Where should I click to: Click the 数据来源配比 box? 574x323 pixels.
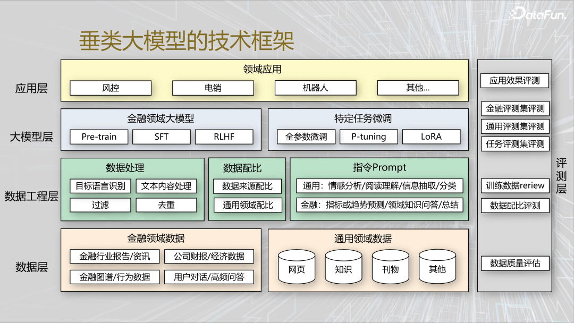tap(248, 186)
